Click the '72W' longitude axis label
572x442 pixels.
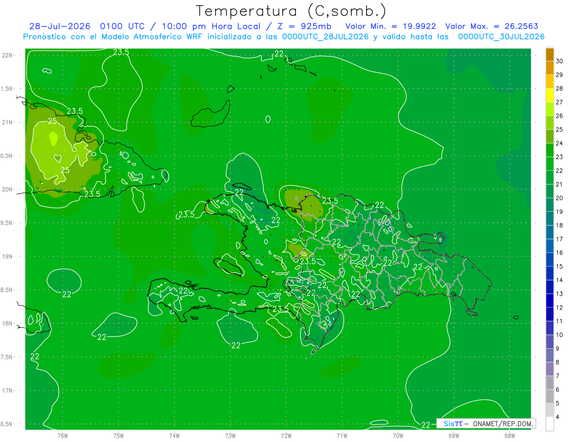(286, 435)
